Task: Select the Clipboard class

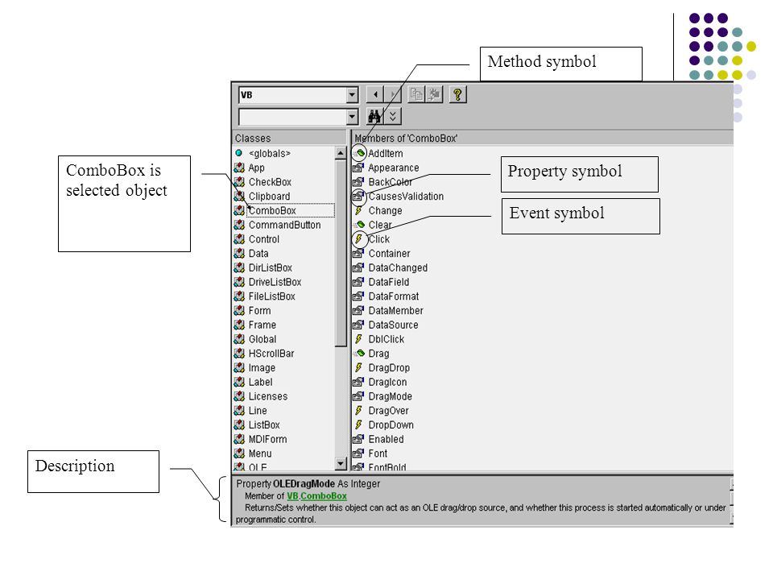Action: point(269,197)
